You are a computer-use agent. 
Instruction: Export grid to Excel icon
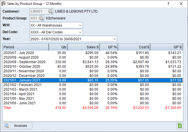(179, 126)
